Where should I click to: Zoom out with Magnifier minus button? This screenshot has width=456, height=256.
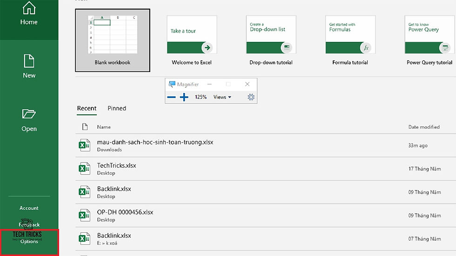tap(171, 97)
